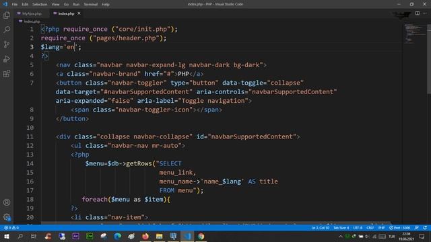Open the Selection menu
The height and width of the screenshot is (242, 431).
[x=40, y=4]
